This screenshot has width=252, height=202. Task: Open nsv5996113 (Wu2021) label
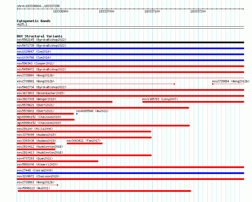point(34,188)
